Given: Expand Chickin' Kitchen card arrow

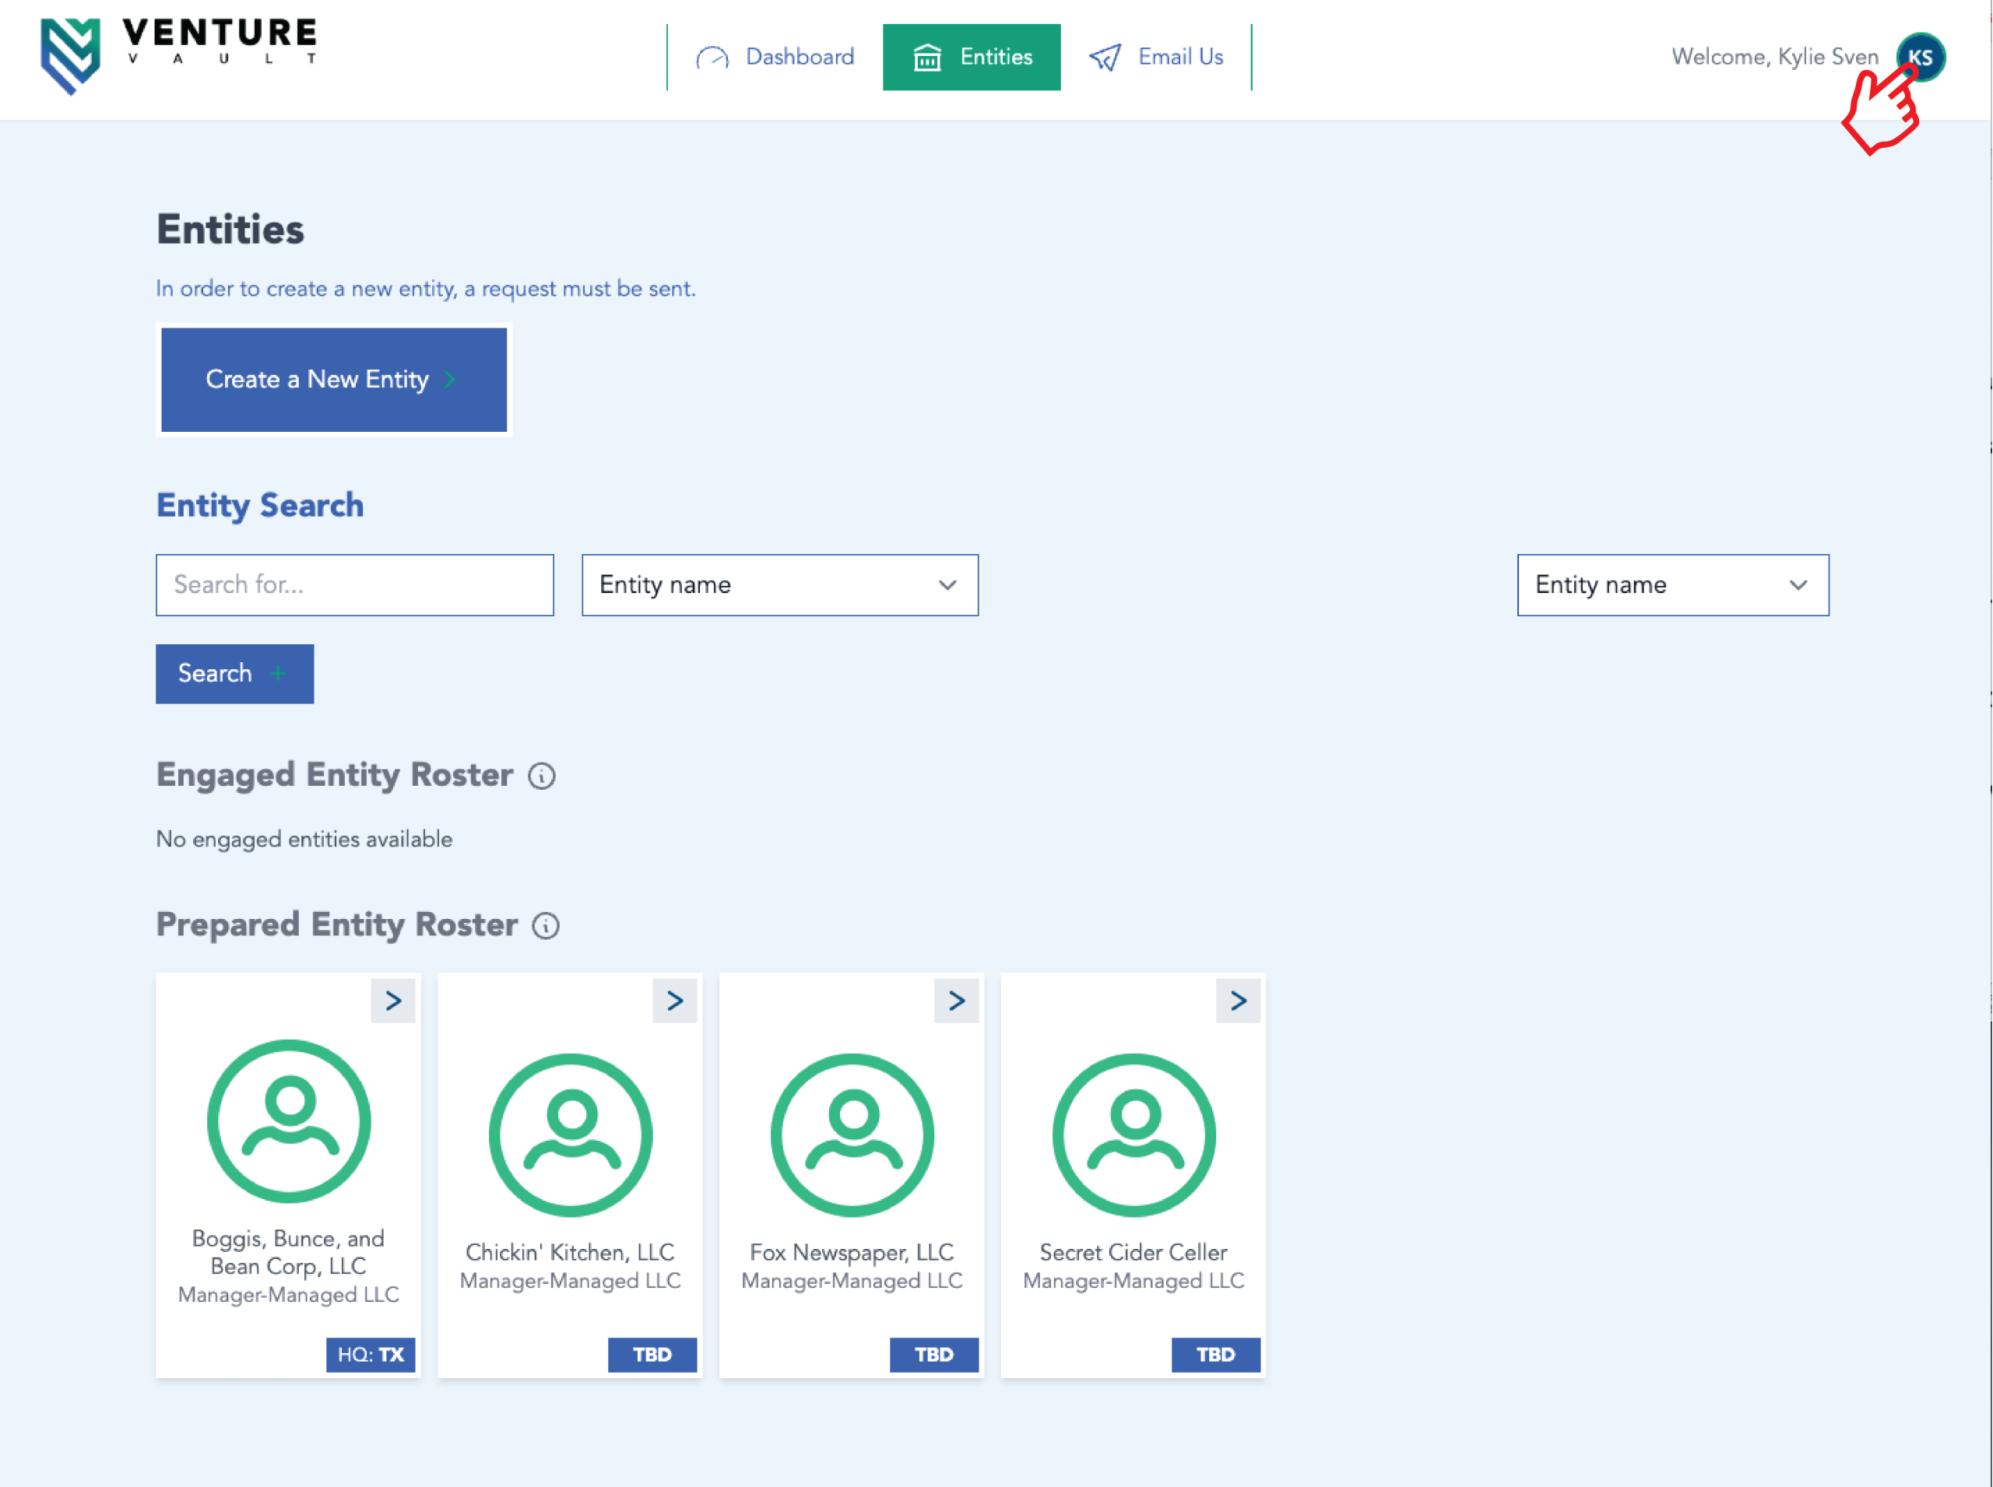Looking at the screenshot, I should [674, 1000].
